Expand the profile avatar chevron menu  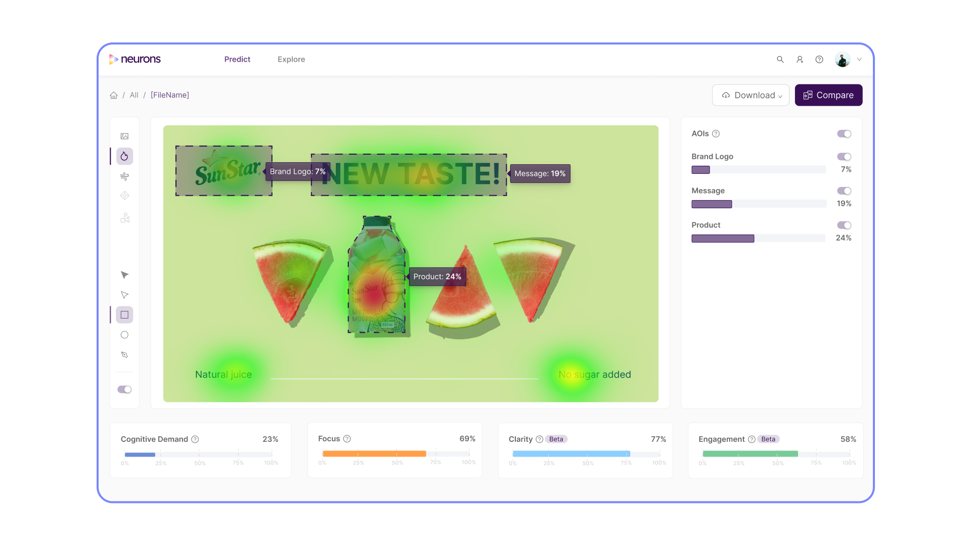coord(859,60)
